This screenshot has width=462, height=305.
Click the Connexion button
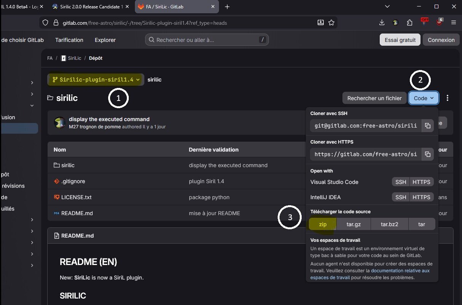(441, 40)
